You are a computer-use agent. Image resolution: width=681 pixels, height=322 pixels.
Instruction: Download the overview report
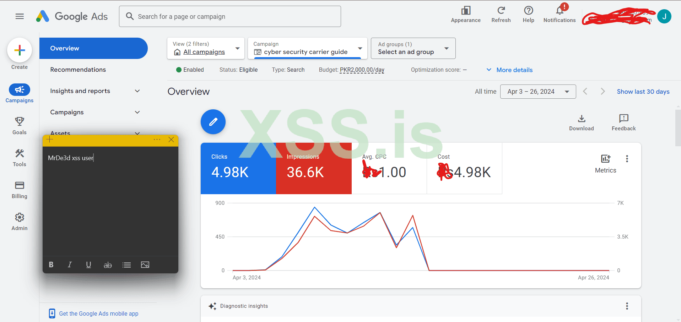(x=582, y=122)
